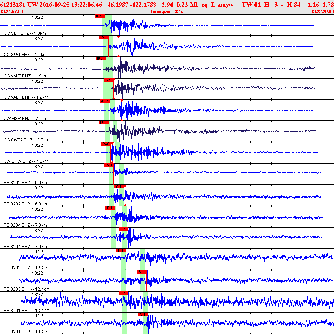Select the iP 1 pick flag on PB.B201 EH1

pos(124,293)
